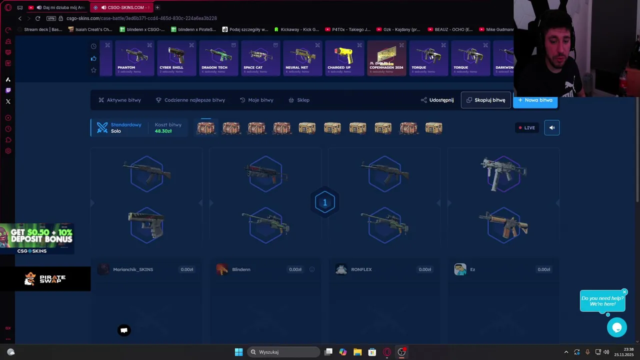640x360 pixels.
Task: Open the chat bubble icon
Action: pos(124,330)
